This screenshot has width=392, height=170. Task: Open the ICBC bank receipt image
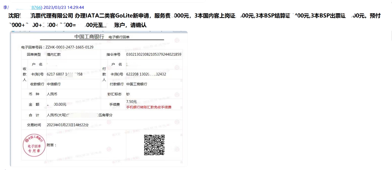click(x=99, y=99)
